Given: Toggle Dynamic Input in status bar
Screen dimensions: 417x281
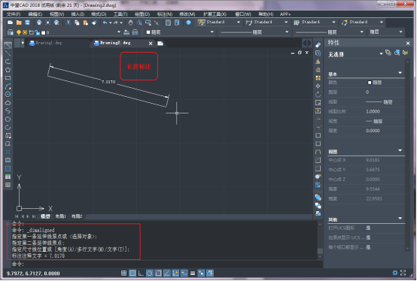Looking at the screenshot, I should 184,273.
